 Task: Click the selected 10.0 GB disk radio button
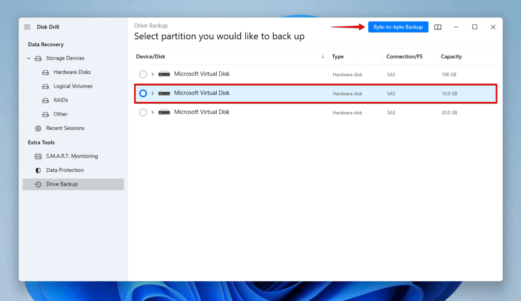click(x=143, y=93)
